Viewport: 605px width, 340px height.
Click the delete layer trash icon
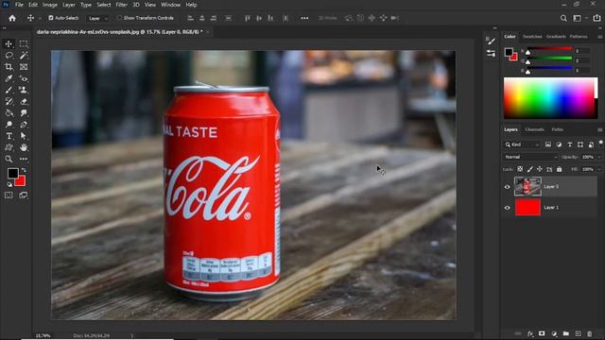(x=590, y=333)
